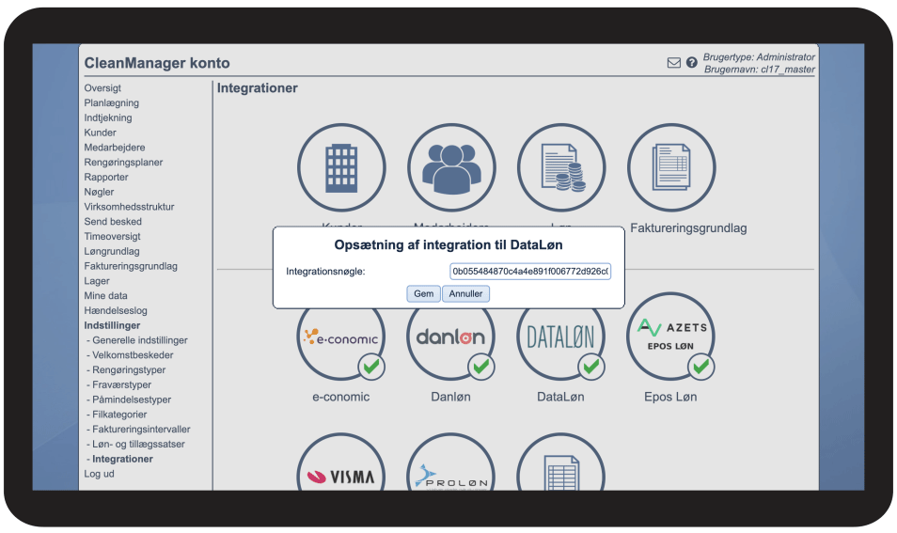Click the Epos Løn label text

670,398
